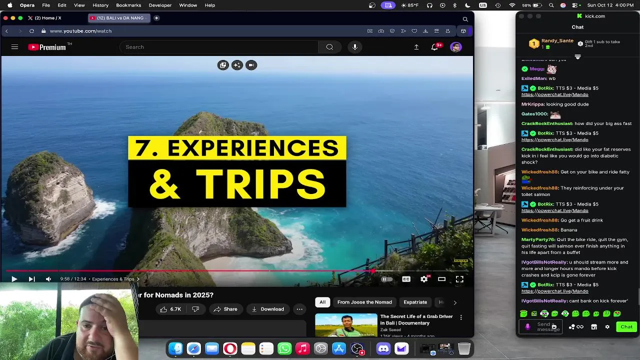Click the sparkle AI icon above video
This screenshot has width=640, height=360.
pos(237,65)
